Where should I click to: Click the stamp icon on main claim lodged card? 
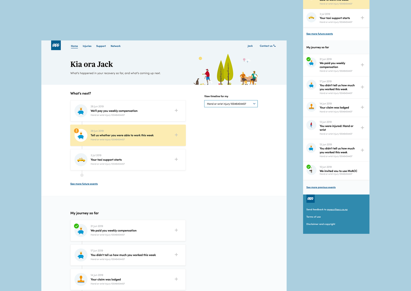pyautogui.click(x=81, y=279)
